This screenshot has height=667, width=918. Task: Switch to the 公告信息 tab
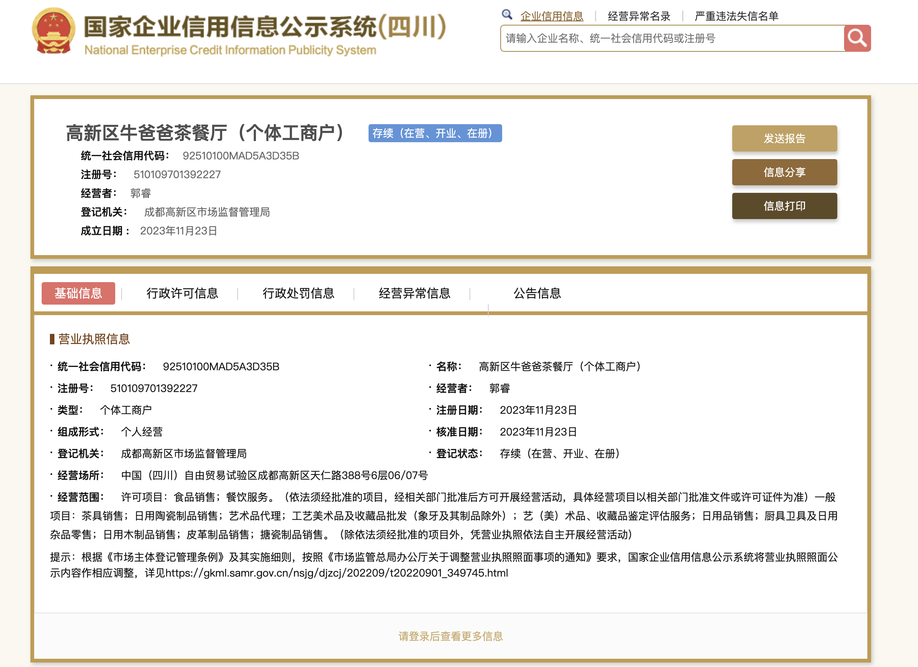pos(537,293)
